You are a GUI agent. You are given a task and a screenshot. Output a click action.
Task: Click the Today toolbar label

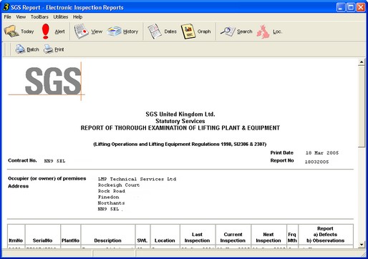(x=27, y=31)
